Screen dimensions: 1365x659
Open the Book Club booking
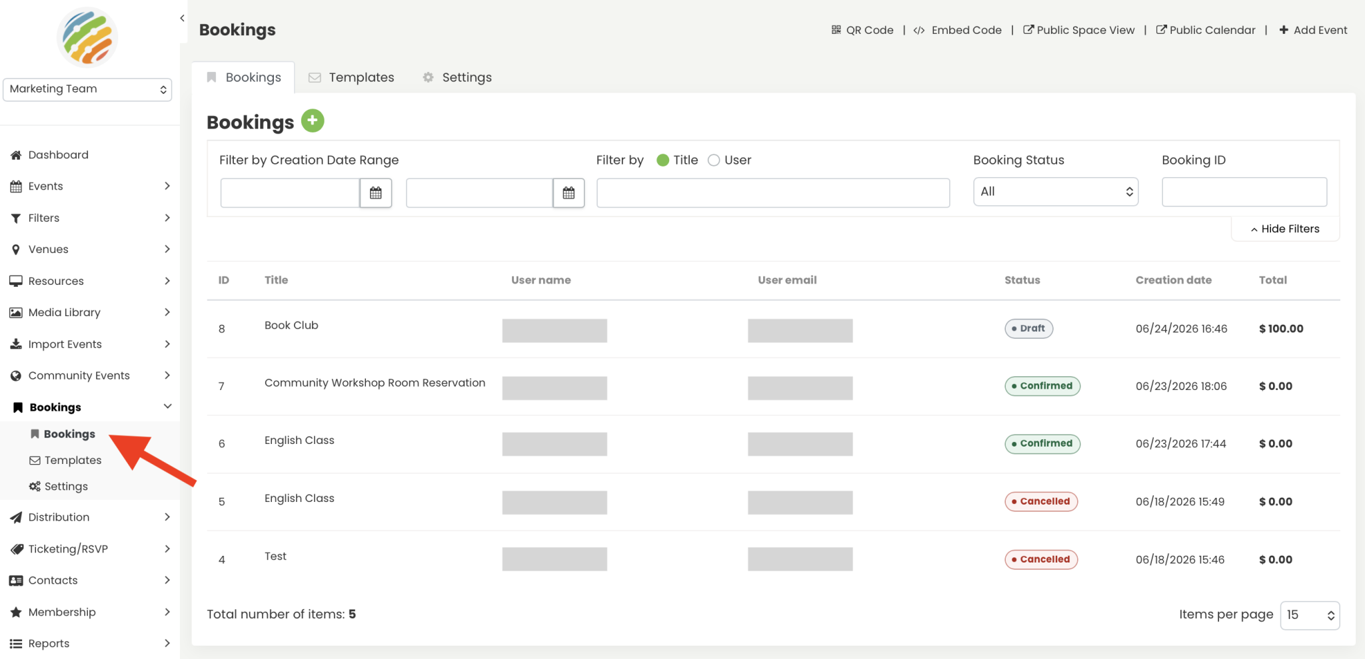[291, 326]
